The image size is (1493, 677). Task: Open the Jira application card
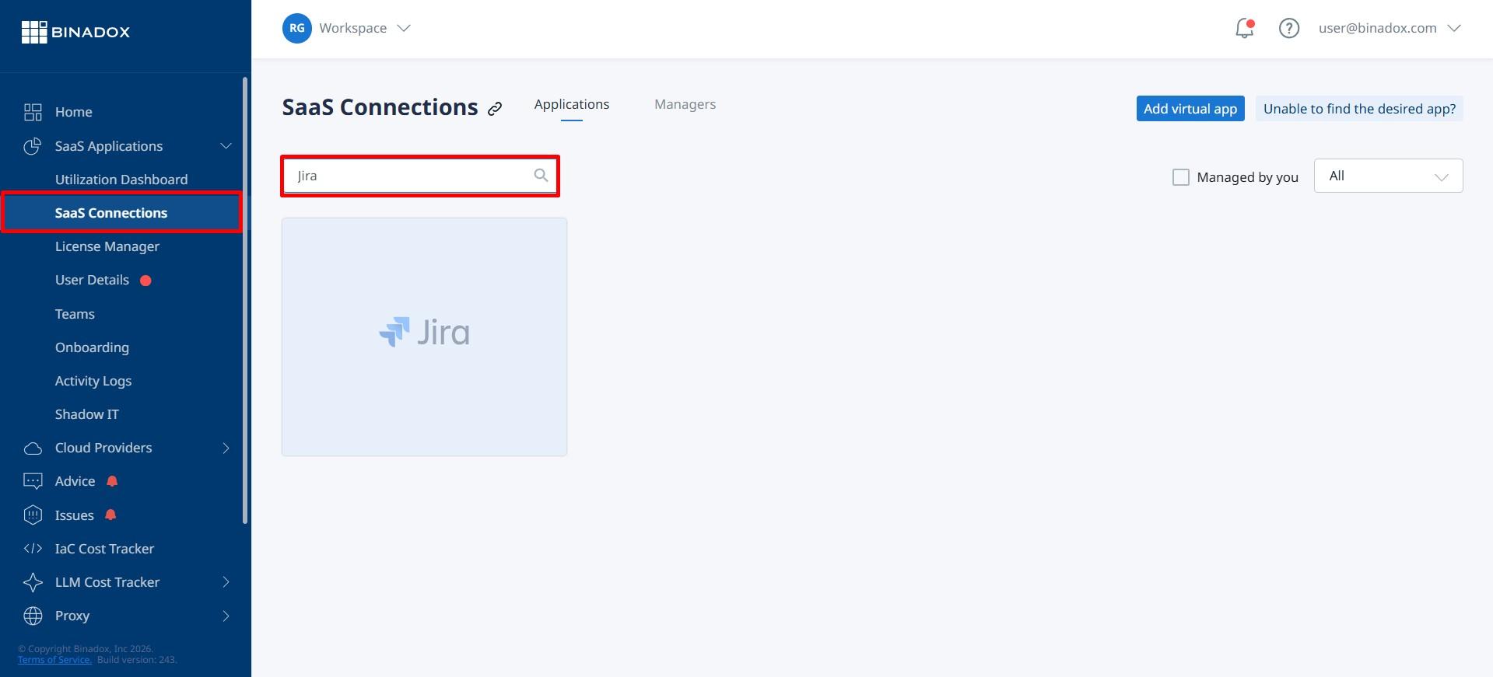424,337
